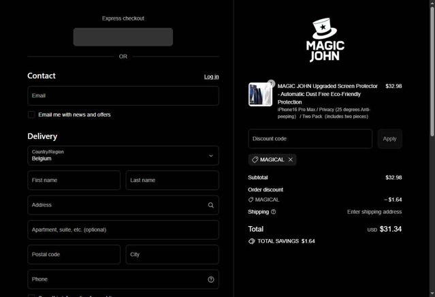Click the Apply discount button
Screen dimensions: 435x297
coord(389,138)
